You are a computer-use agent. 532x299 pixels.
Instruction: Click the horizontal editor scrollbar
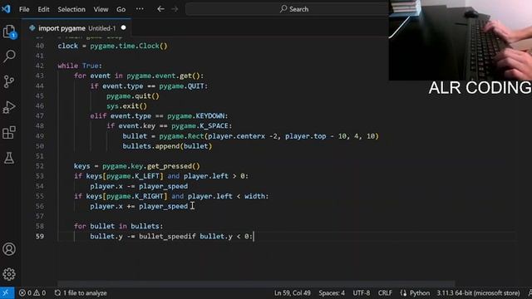point(256,284)
